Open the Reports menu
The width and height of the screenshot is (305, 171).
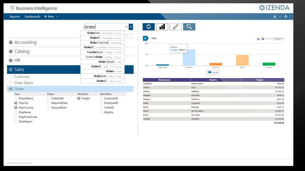tap(15, 17)
